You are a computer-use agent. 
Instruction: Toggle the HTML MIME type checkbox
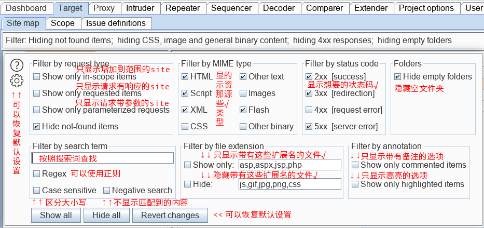pyautogui.click(x=185, y=77)
